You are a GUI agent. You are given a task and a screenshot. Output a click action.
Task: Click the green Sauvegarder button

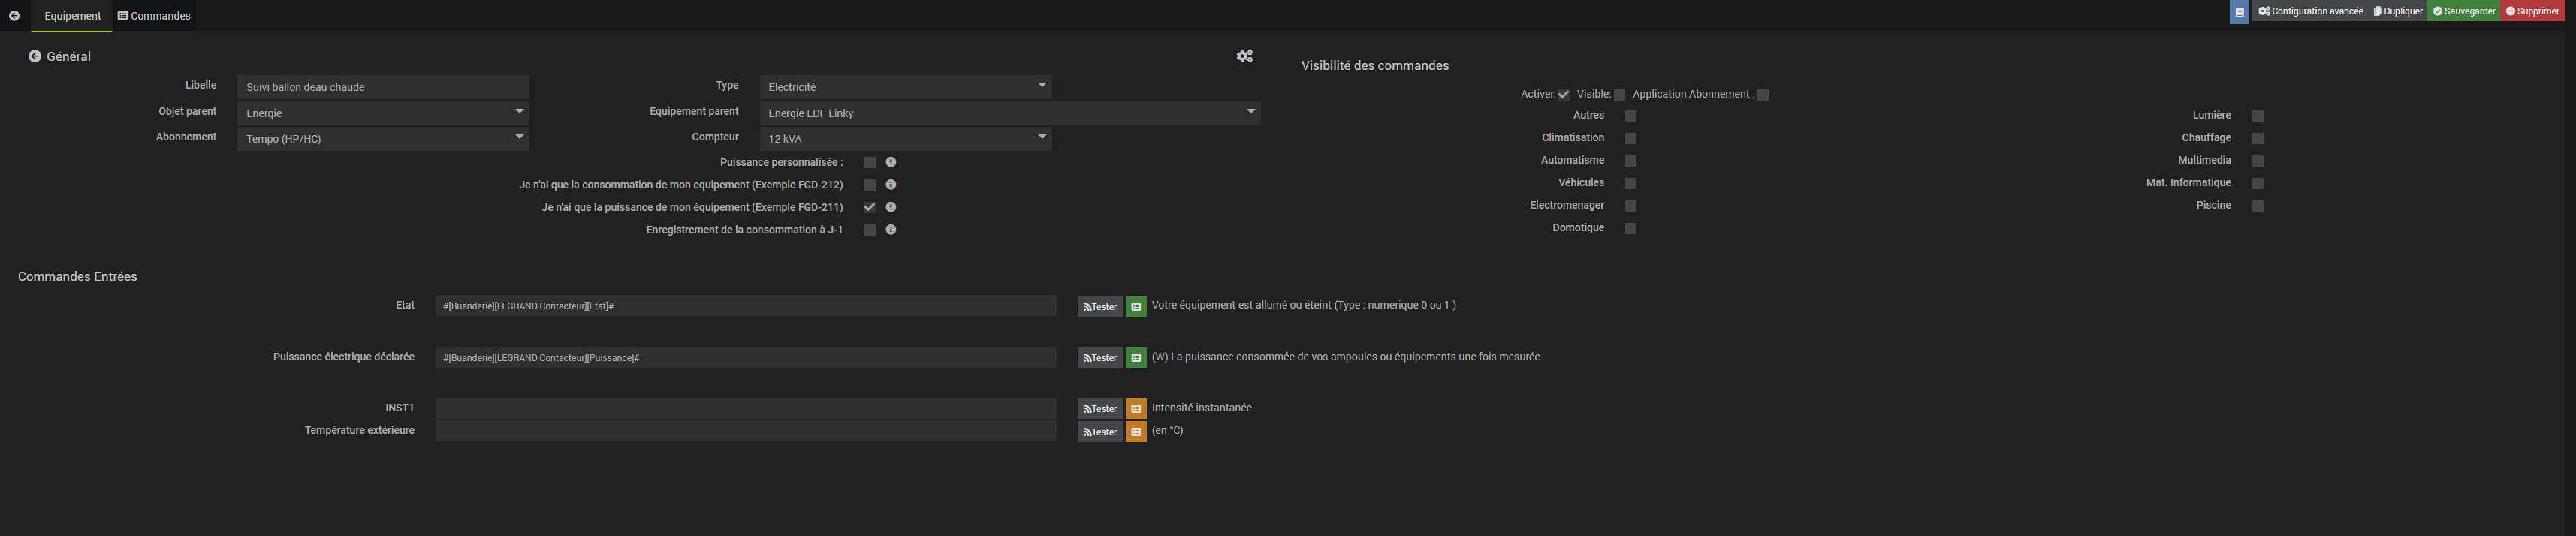point(2463,11)
